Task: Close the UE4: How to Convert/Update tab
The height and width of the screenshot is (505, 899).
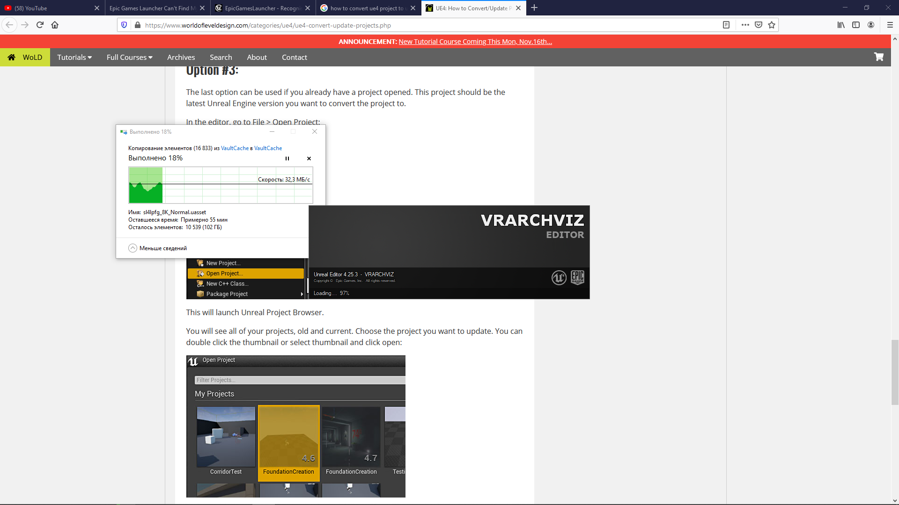Action: (x=518, y=8)
